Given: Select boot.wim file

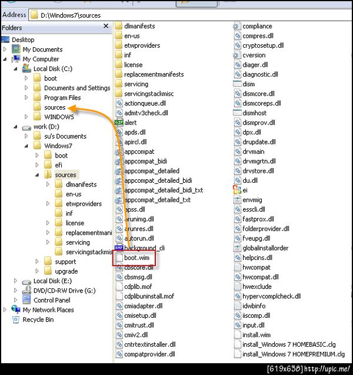Looking at the screenshot, I should click(136, 258).
